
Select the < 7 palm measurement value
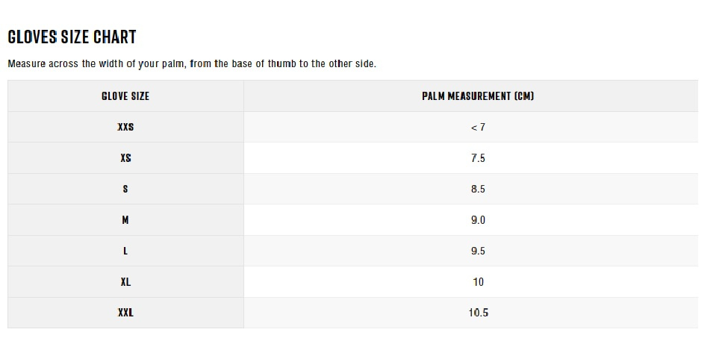pyautogui.click(x=478, y=127)
